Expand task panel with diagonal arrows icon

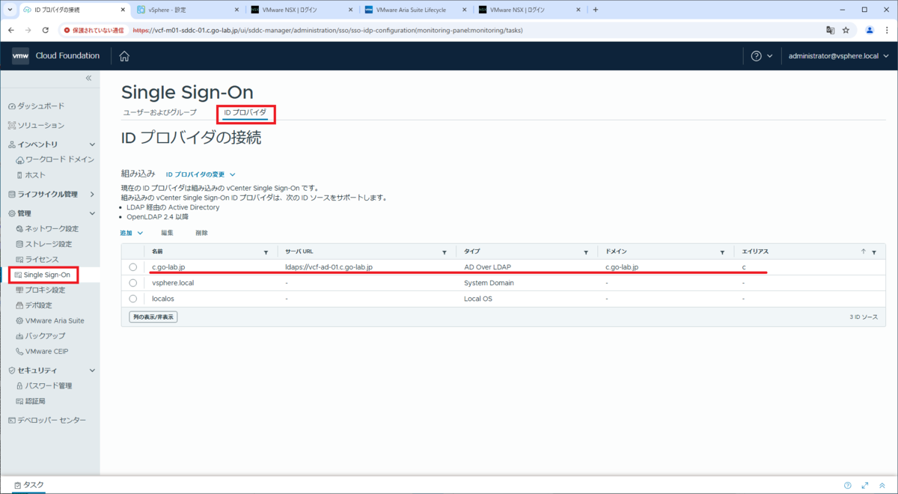865,485
